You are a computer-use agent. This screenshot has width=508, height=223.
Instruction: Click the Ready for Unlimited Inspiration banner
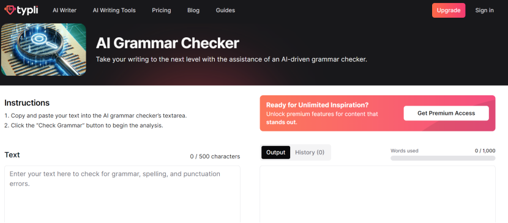click(x=378, y=113)
